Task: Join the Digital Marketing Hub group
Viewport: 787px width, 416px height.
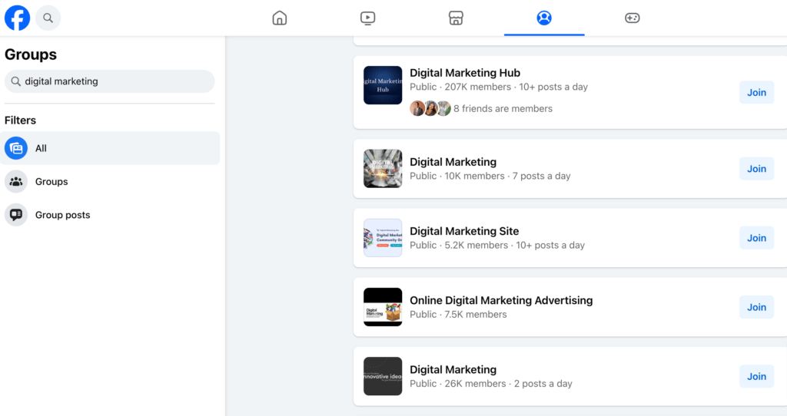Action: click(756, 92)
